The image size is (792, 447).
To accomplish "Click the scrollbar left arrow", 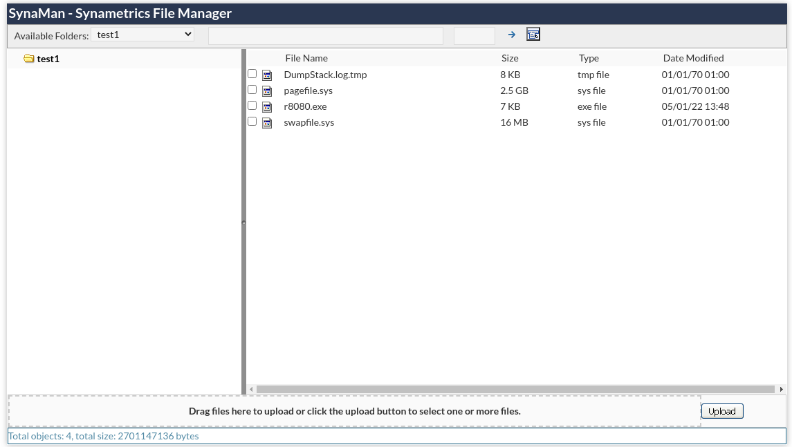I will tap(251, 389).
